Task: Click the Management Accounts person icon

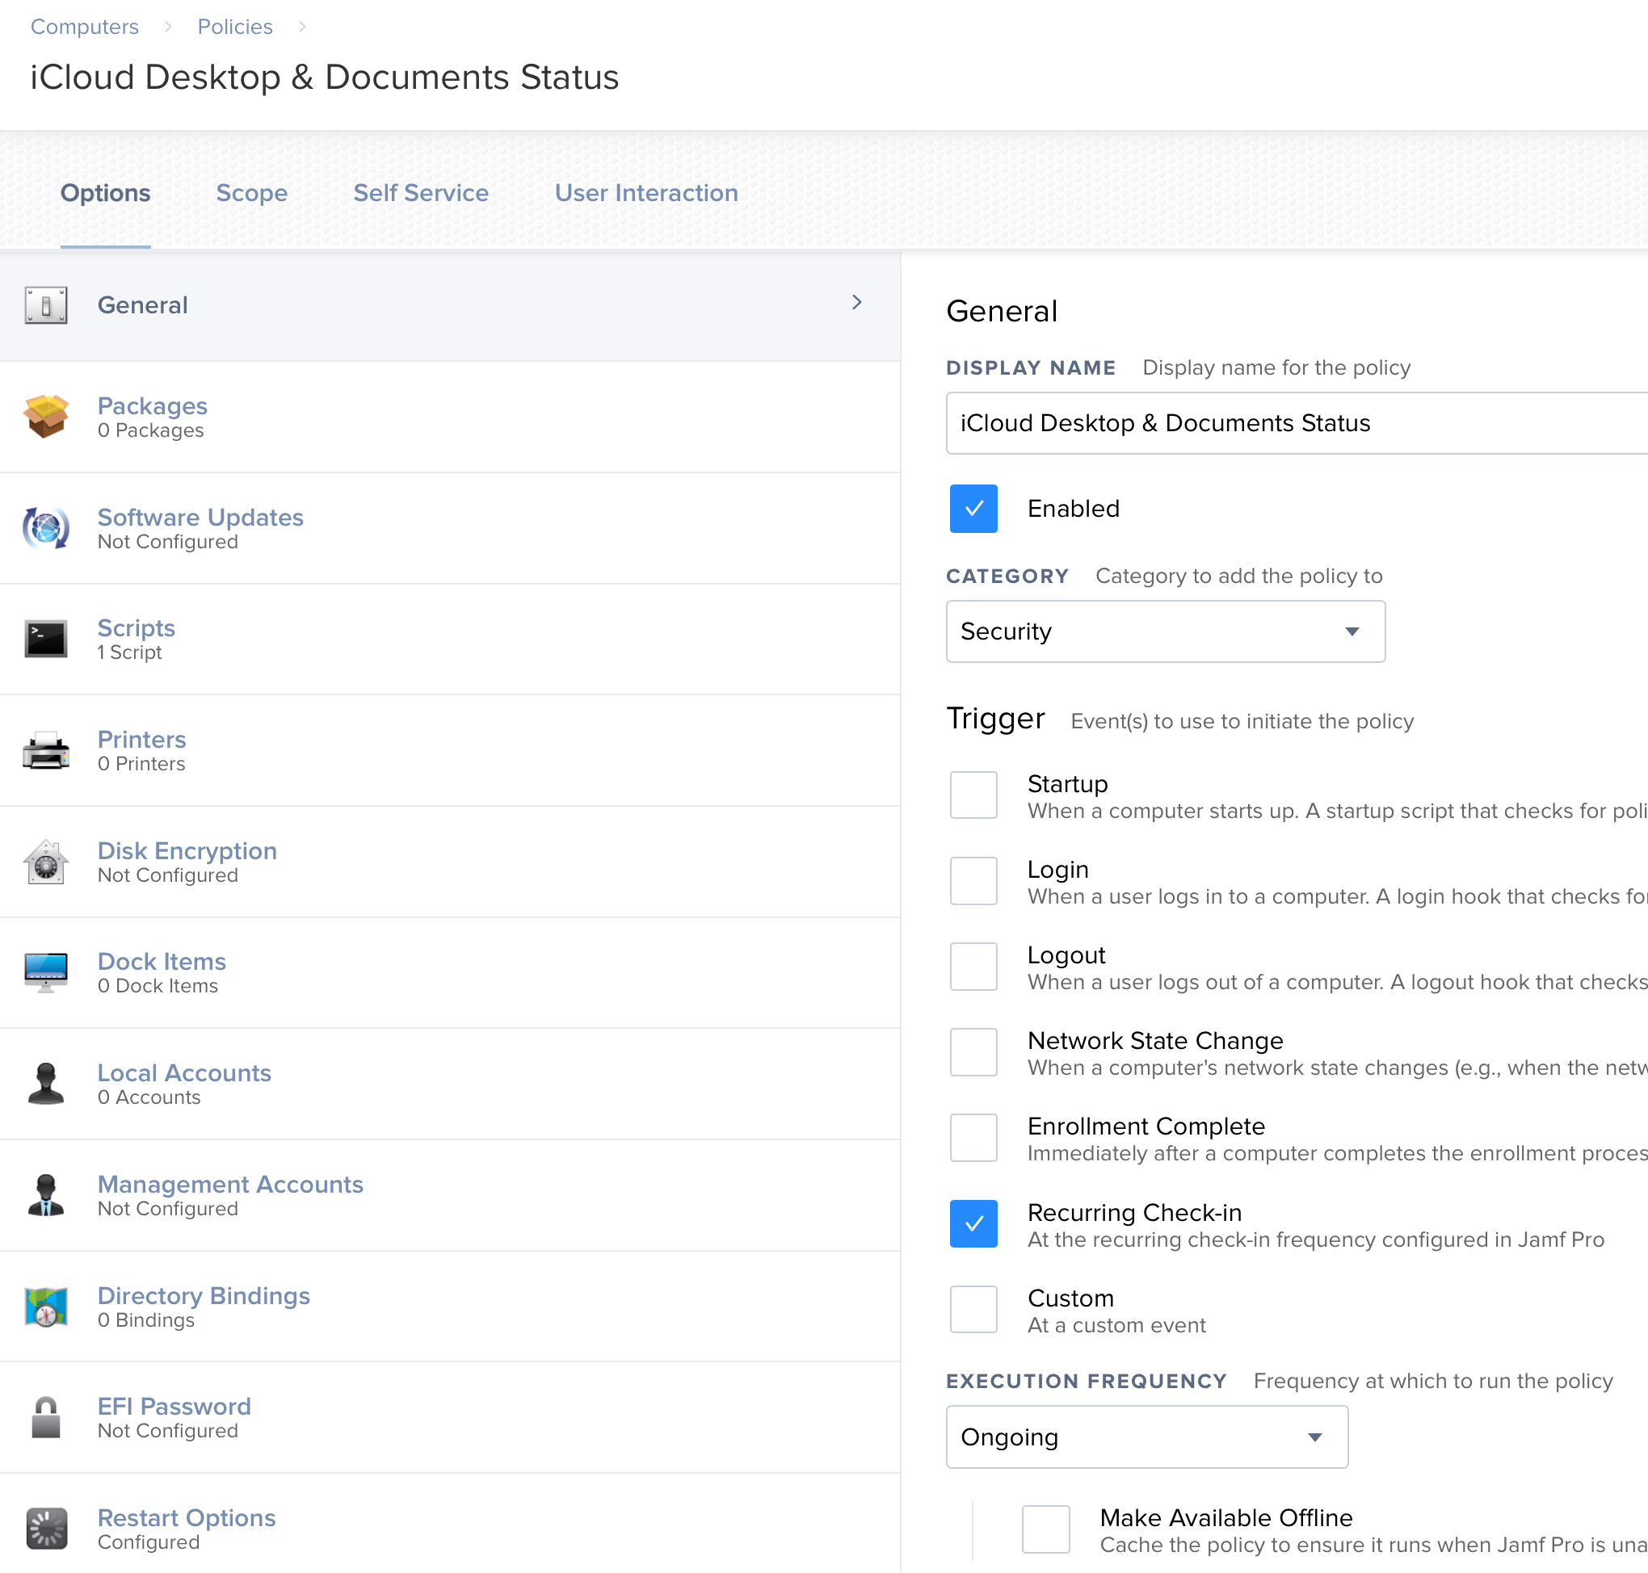Action: point(46,1196)
